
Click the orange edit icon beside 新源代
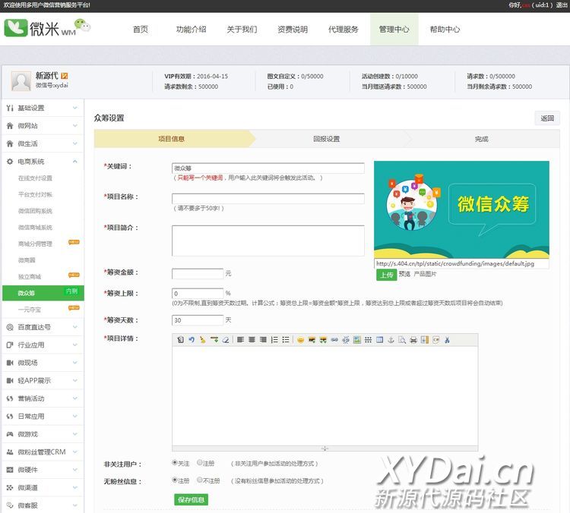click(65, 76)
